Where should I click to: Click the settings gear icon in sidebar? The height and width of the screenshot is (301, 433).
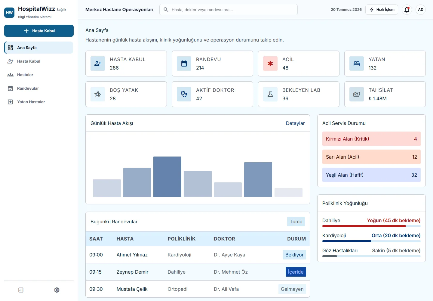tap(57, 290)
